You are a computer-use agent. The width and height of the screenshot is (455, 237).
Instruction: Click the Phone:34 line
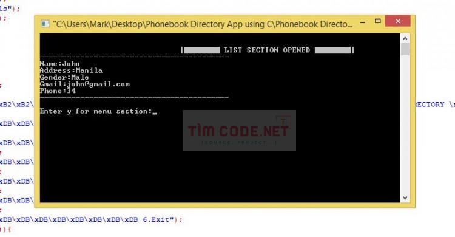[x=58, y=91]
